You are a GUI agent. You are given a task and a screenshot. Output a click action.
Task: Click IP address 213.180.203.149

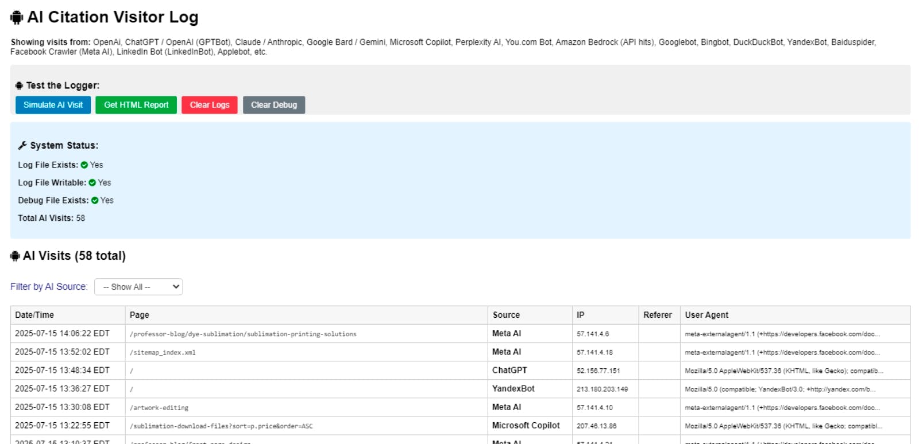(602, 389)
